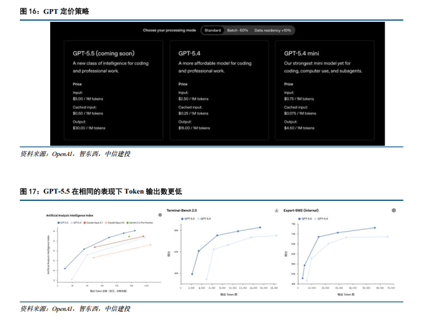Click the GPT-5.5 cached input price $0.50

(88, 113)
